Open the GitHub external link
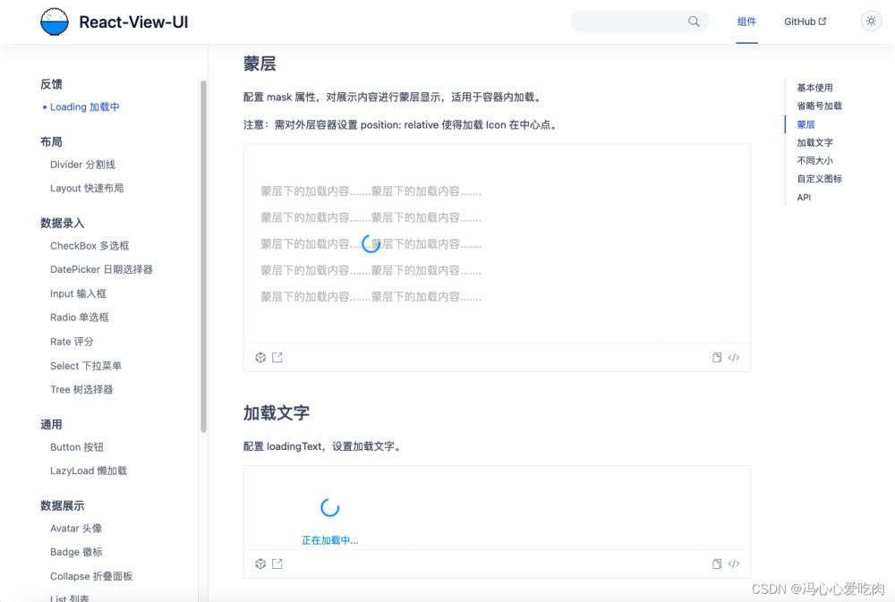Screen dimensions: 895x602 805,21
